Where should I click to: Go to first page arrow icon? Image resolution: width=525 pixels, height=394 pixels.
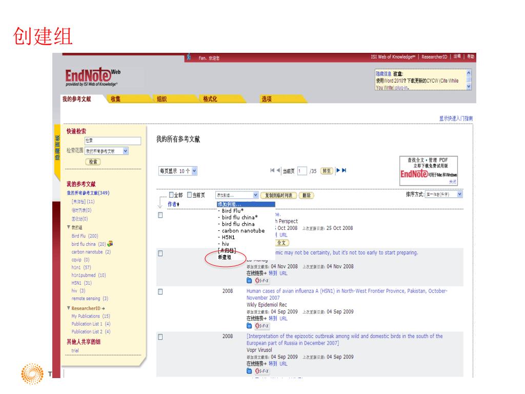click(x=272, y=170)
